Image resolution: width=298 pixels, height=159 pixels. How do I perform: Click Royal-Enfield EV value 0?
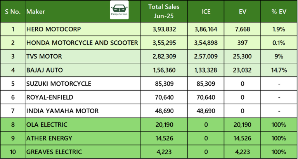tap(242, 98)
